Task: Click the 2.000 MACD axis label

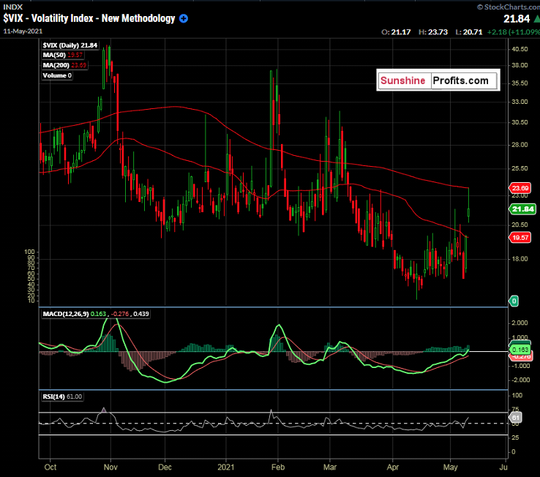Action: pos(520,323)
